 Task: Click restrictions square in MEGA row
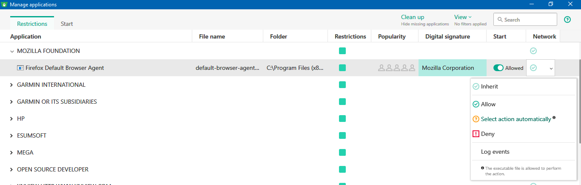(342, 152)
